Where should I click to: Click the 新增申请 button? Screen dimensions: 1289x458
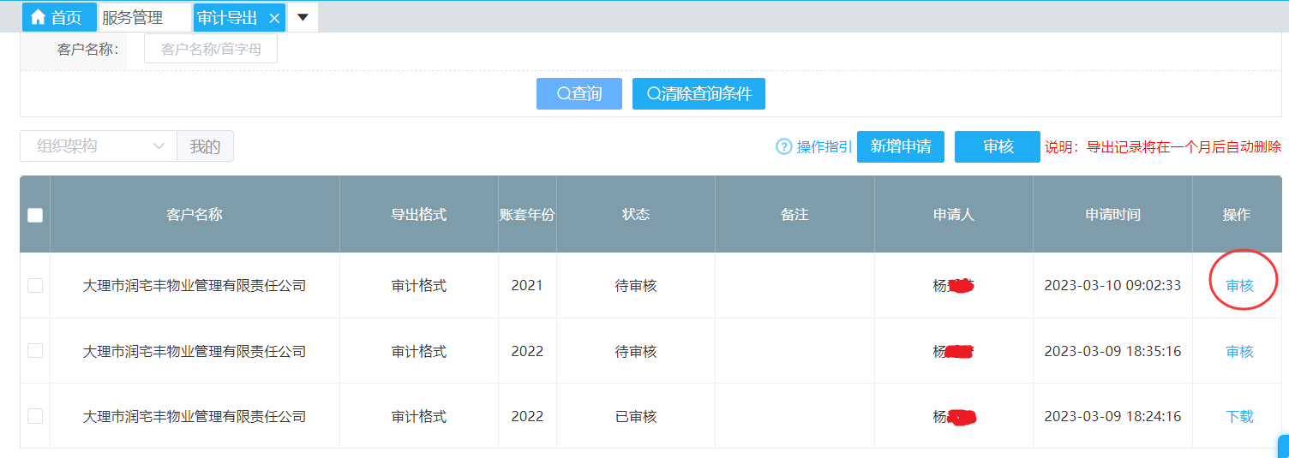(x=900, y=146)
